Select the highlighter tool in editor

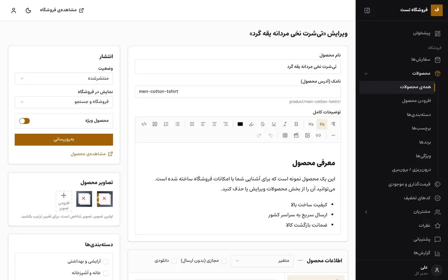coord(251,124)
